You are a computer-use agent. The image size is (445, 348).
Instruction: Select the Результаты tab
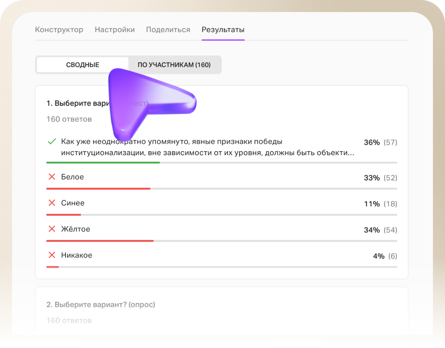coord(223,30)
